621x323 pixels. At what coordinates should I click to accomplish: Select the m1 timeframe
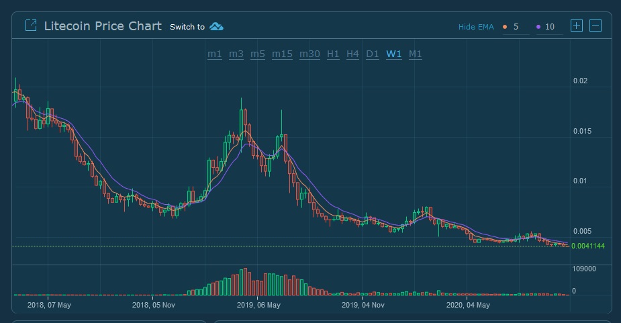point(215,54)
